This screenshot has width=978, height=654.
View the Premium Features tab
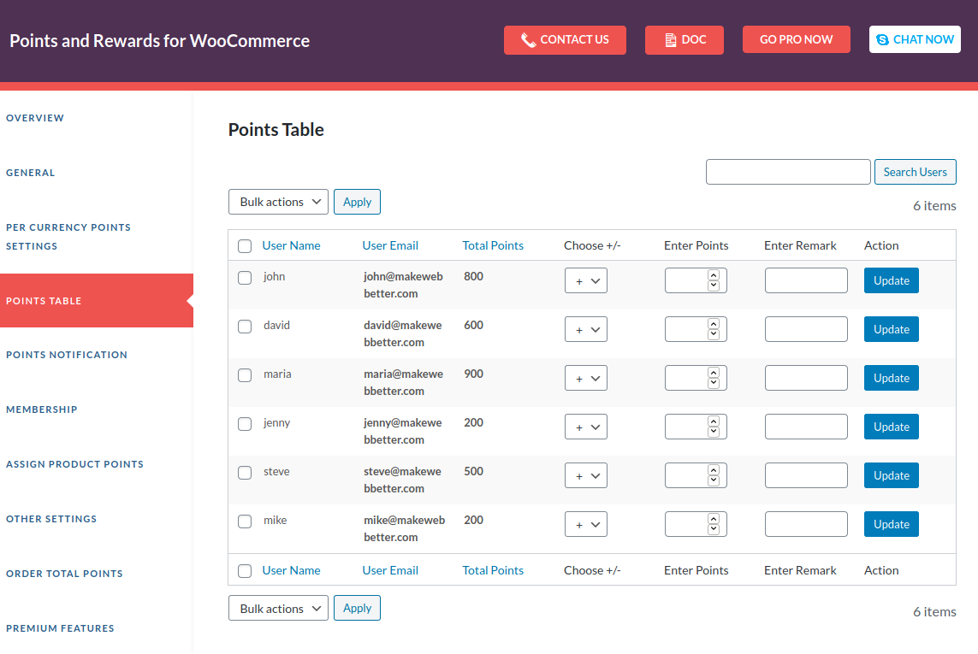60,628
